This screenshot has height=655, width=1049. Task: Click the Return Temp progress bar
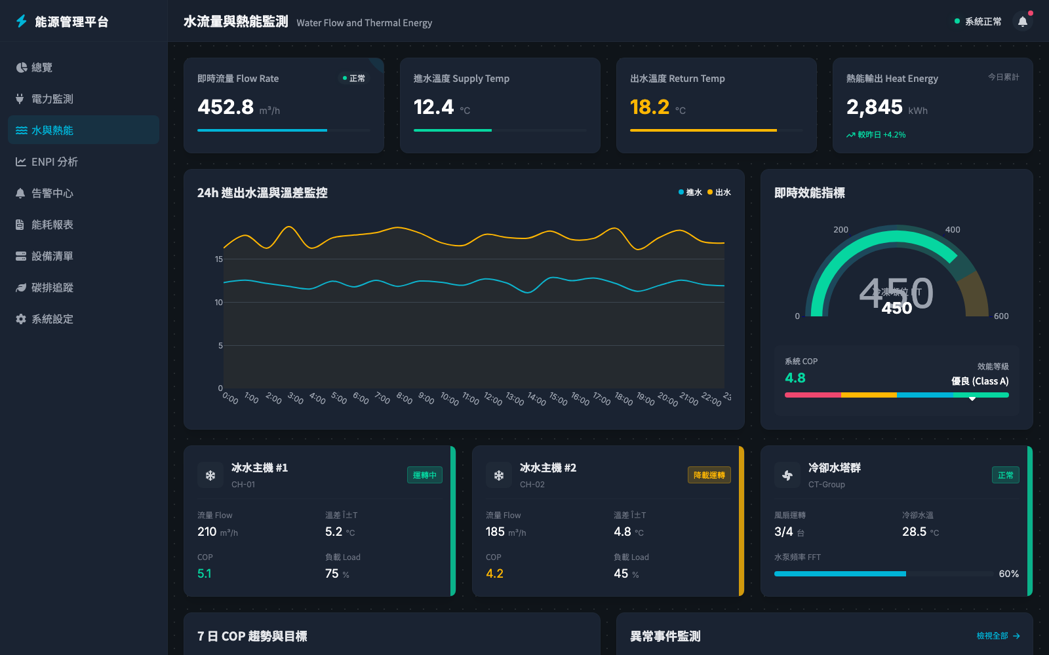717,130
